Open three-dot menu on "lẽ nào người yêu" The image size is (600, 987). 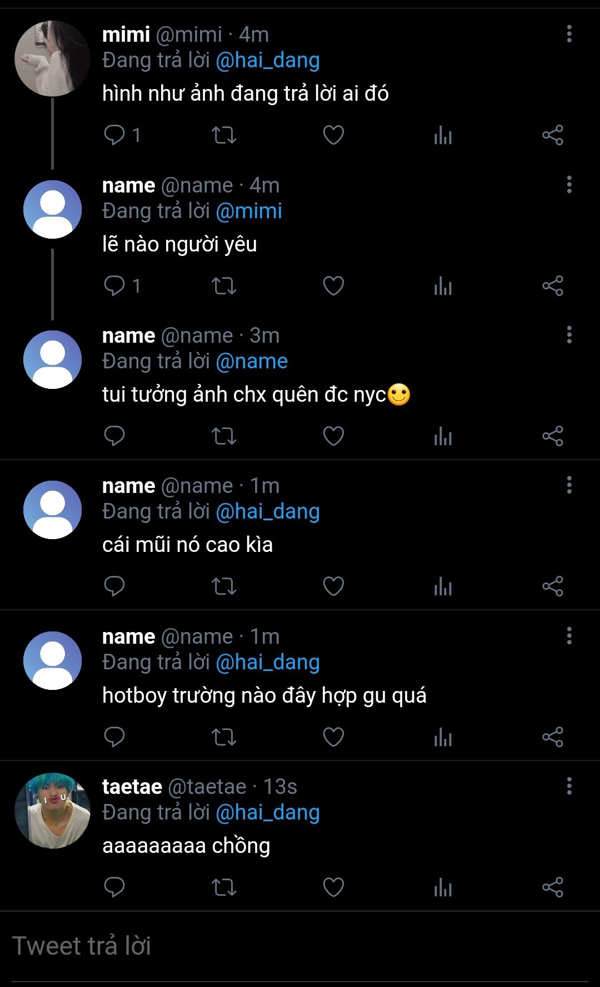point(569,185)
